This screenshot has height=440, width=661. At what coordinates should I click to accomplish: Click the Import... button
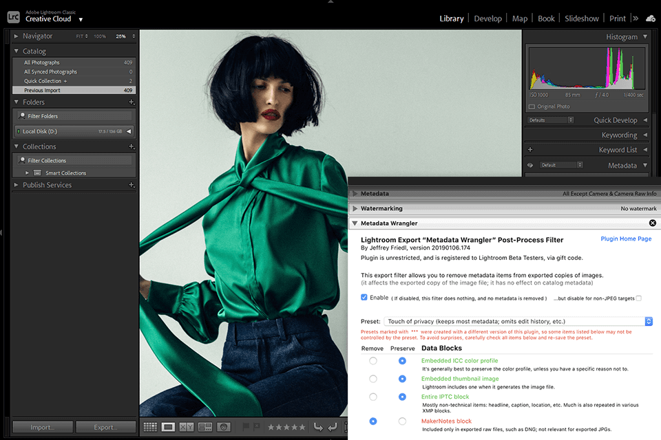(x=43, y=427)
